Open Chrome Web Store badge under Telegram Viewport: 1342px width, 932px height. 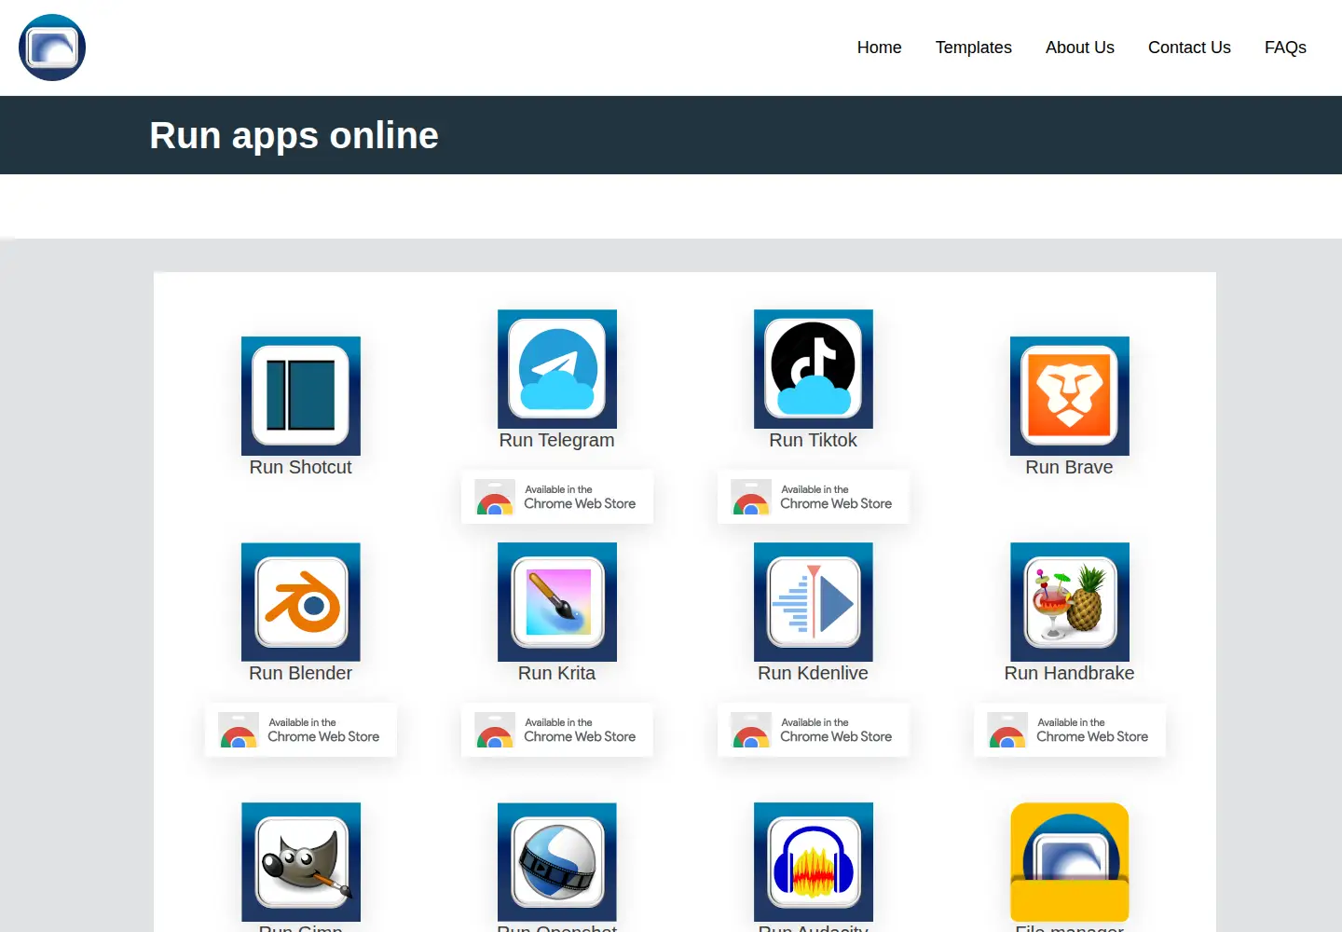click(557, 497)
